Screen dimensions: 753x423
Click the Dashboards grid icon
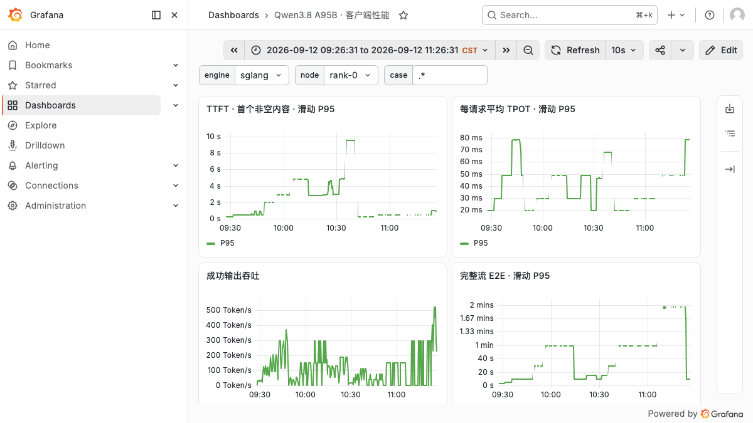13,105
